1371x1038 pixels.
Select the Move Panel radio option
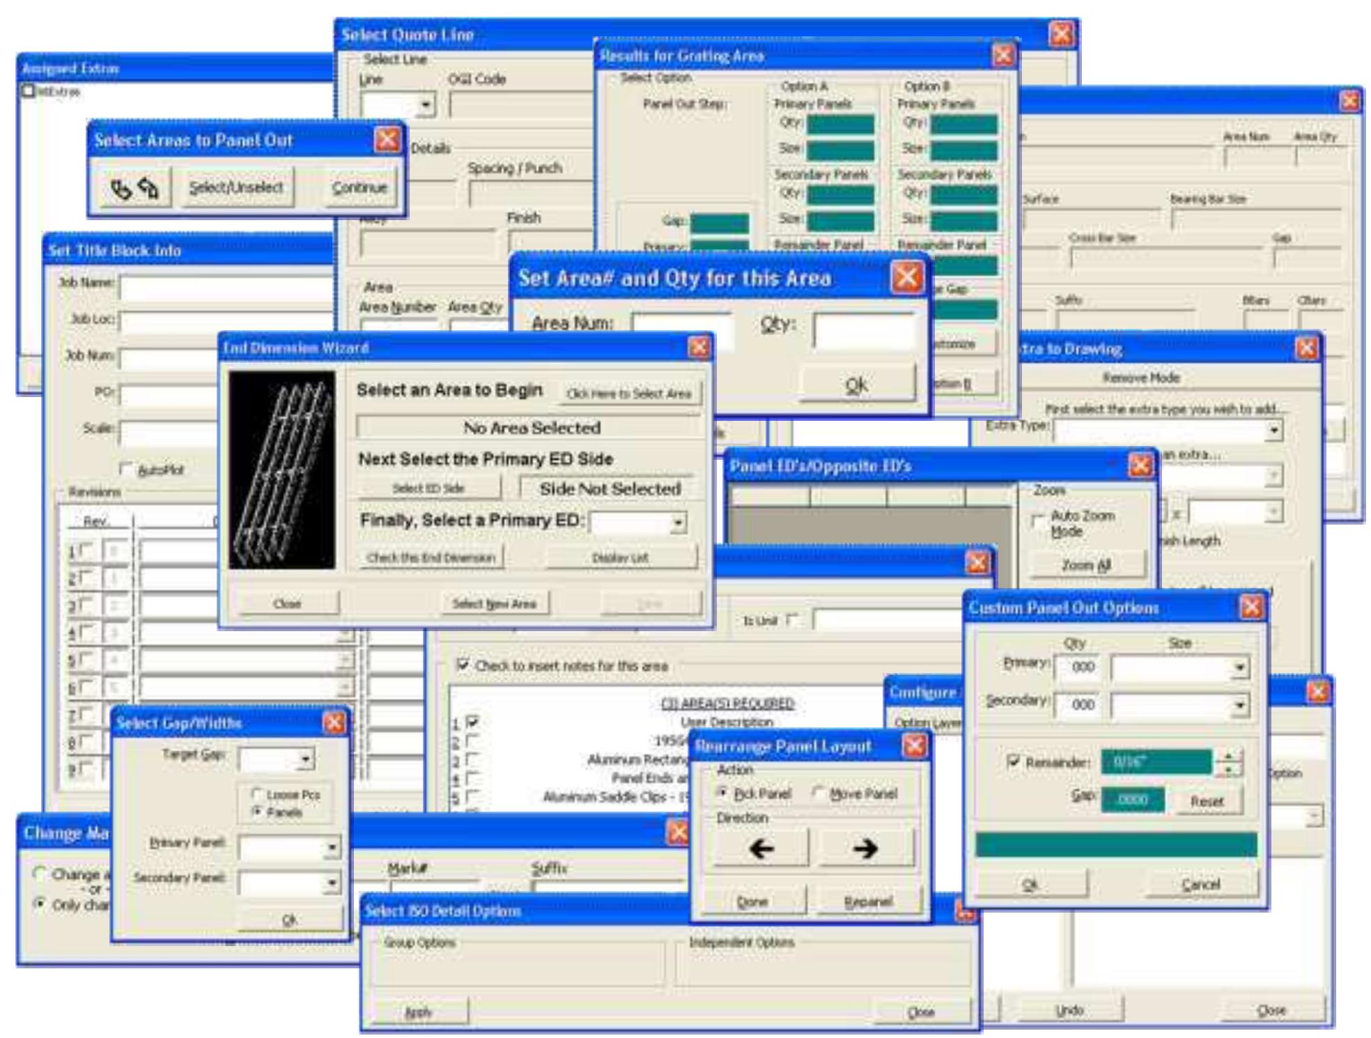tap(819, 793)
